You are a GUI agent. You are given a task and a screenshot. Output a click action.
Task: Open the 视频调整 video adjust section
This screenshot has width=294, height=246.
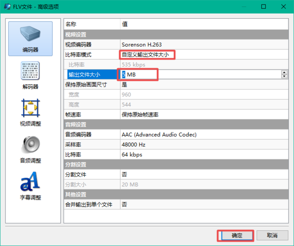coord(30,113)
